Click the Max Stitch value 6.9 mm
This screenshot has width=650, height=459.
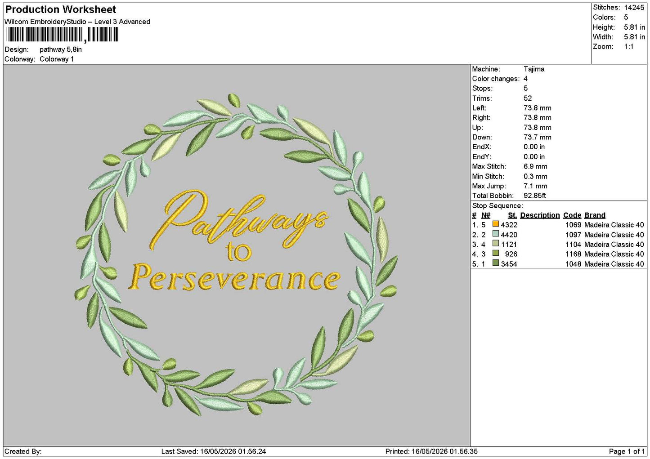535,166
